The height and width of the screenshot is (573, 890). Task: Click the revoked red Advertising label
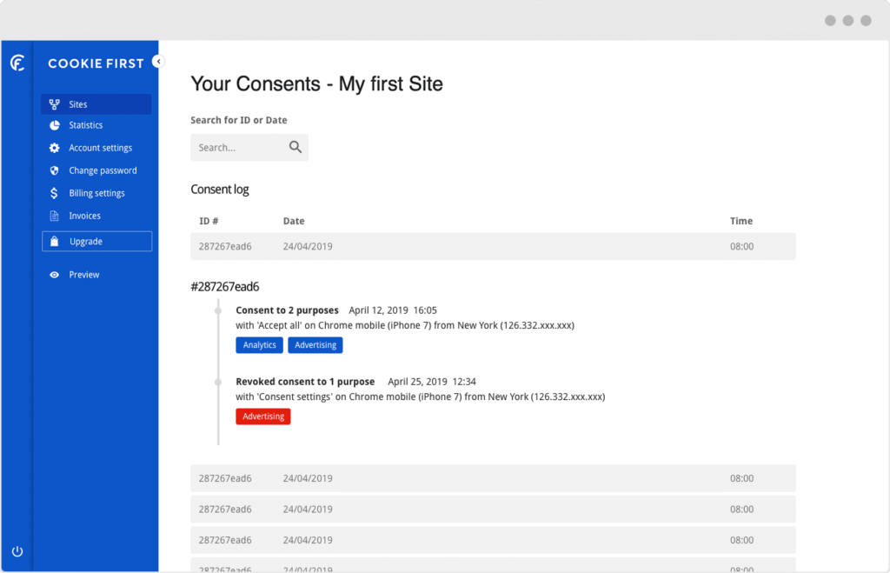pyautogui.click(x=262, y=416)
